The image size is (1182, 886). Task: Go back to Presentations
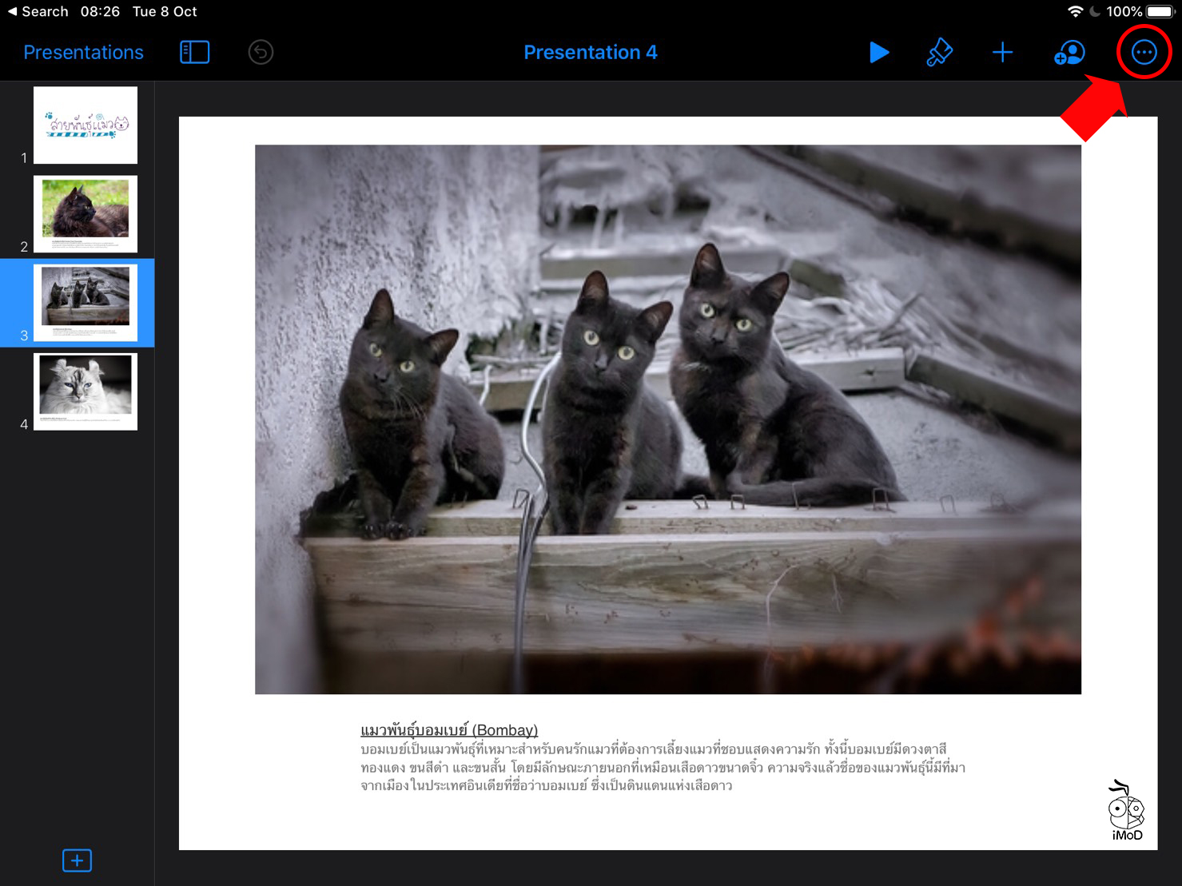point(83,53)
